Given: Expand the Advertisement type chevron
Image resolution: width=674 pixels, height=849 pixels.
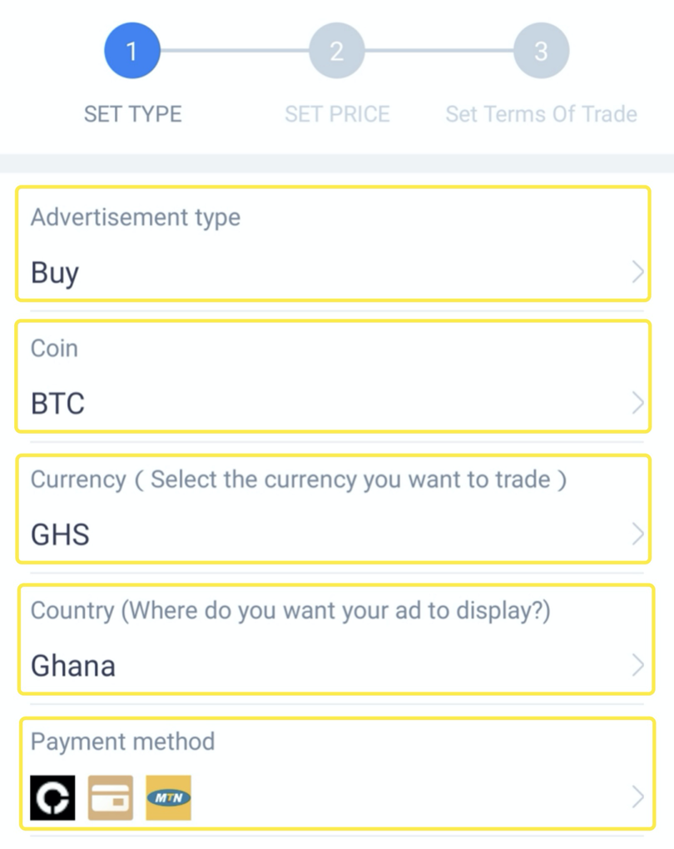Looking at the screenshot, I should coord(637,271).
